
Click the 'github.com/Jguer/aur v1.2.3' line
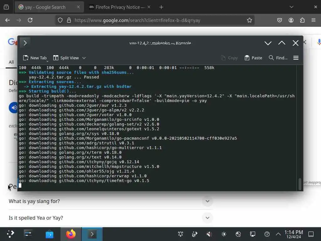73,105
